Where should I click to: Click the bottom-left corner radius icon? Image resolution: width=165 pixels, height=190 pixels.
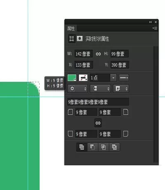pyautogui.click(x=70, y=134)
